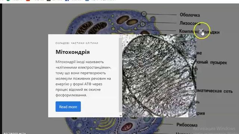
Task: Click the Лизосома label
Action: (190, 23)
